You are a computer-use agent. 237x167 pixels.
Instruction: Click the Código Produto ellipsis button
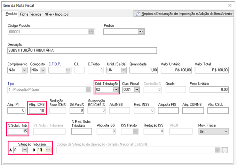(x=91, y=32)
